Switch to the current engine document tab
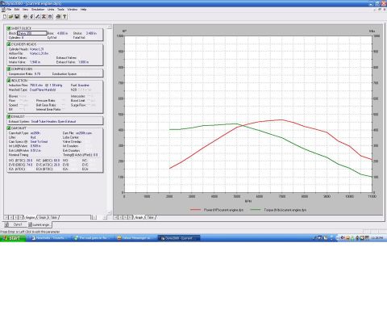387x335 pixels. 40,224
